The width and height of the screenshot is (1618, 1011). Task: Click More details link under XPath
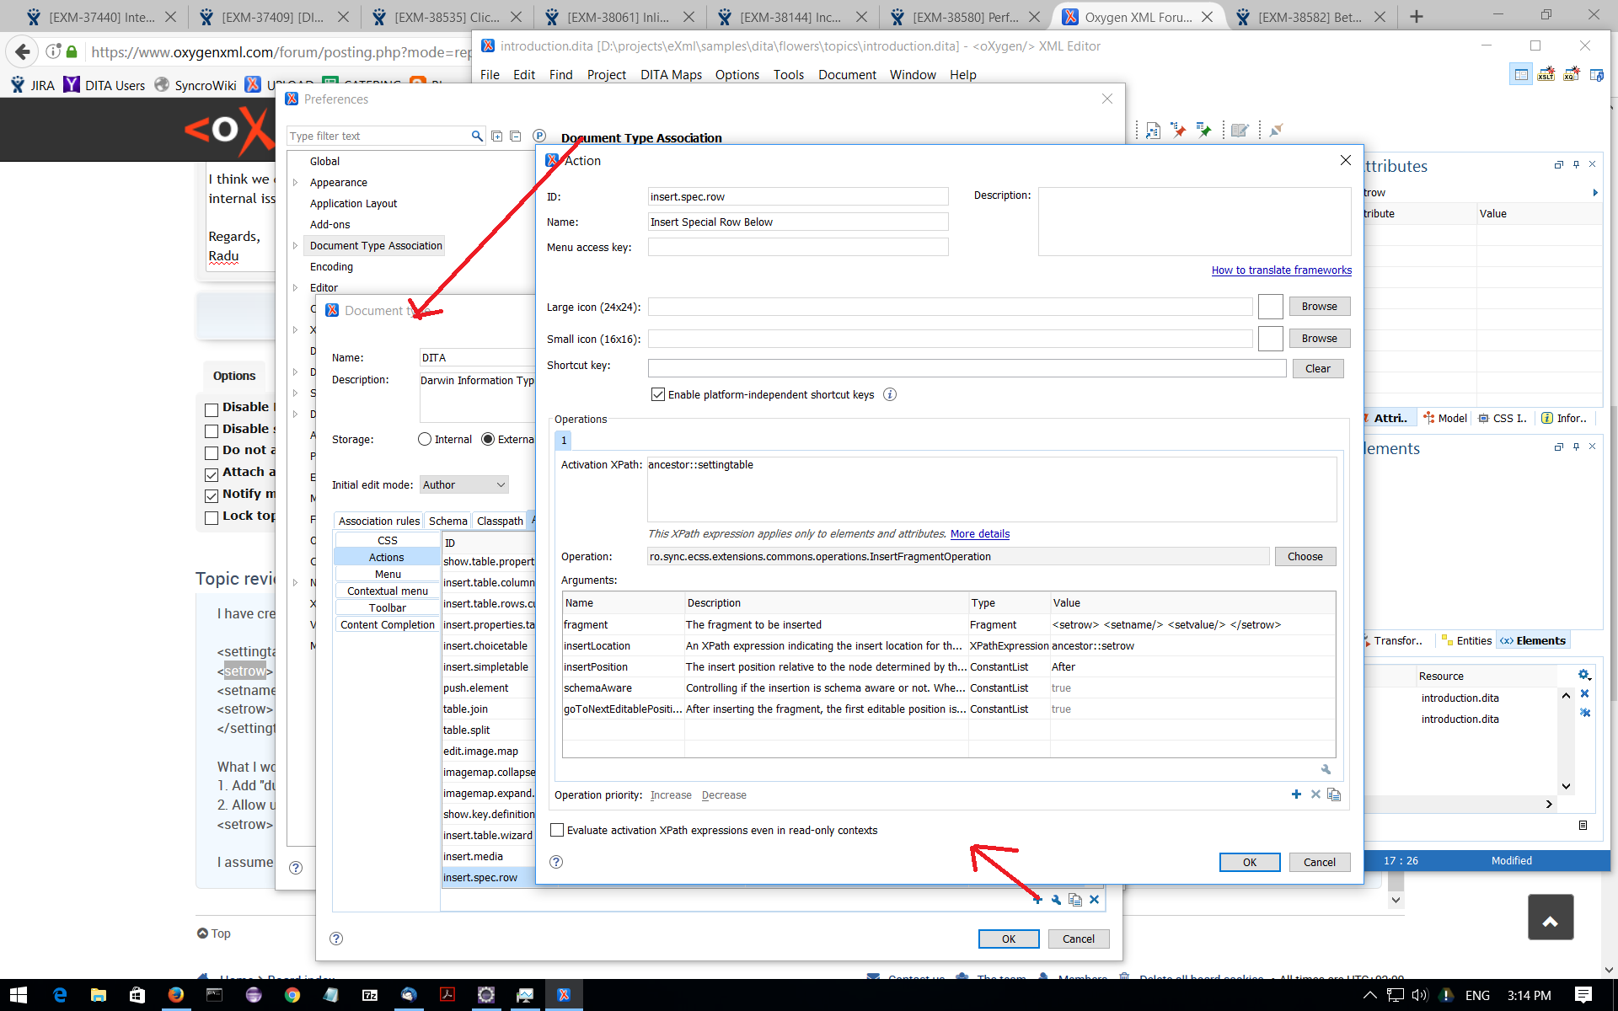click(979, 533)
